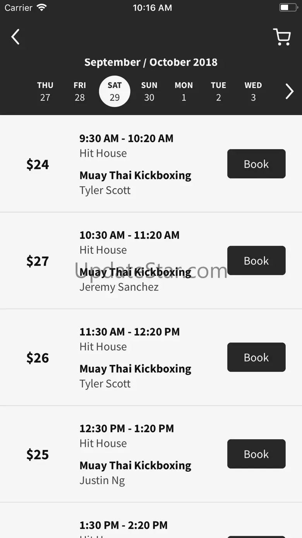Book the 11:30 AM Muay Thai class
This screenshot has width=302, height=538.
click(256, 357)
